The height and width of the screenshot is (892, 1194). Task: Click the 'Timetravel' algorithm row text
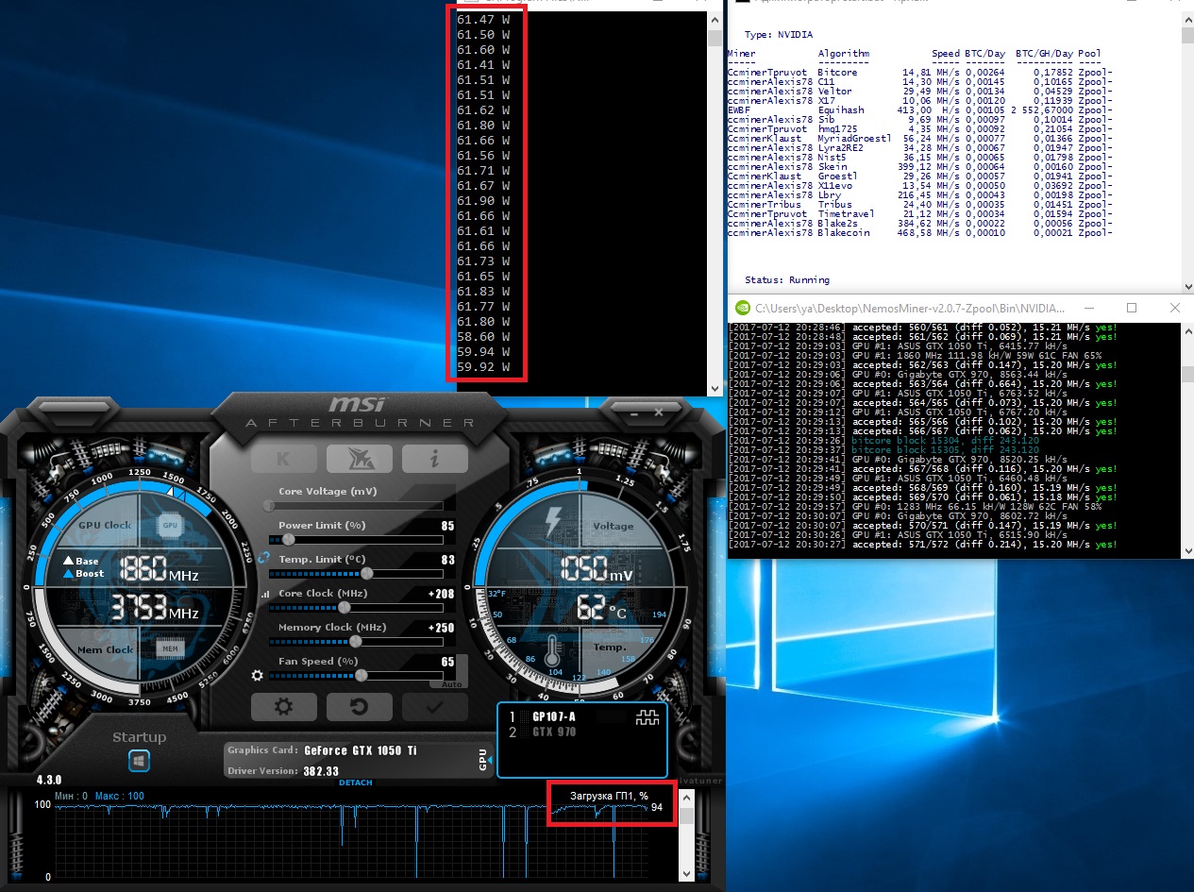pyautogui.click(x=847, y=214)
